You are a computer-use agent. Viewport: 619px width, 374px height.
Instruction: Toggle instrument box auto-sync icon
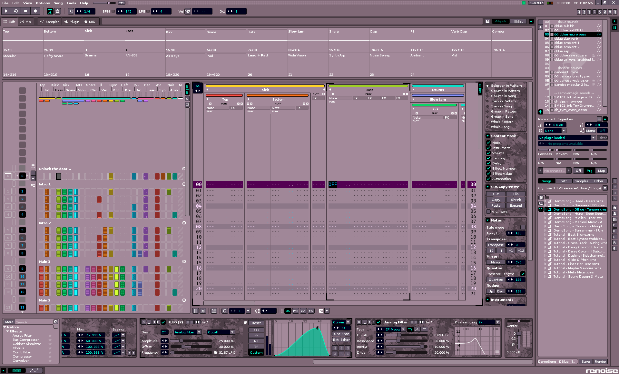click(541, 112)
